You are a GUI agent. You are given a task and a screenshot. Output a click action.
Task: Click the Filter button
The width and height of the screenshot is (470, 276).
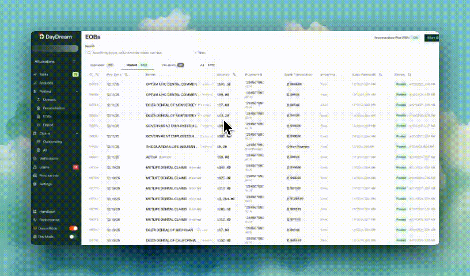pos(200,53)
